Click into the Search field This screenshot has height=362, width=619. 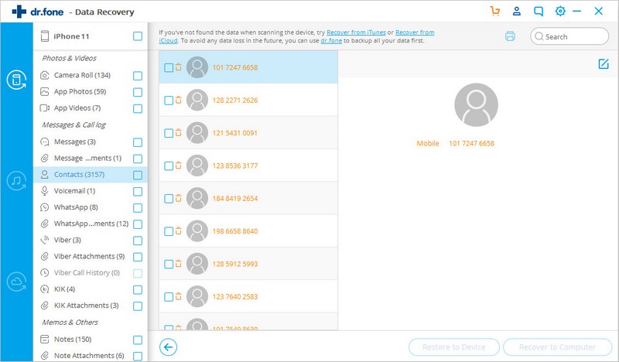coord(569,36)
